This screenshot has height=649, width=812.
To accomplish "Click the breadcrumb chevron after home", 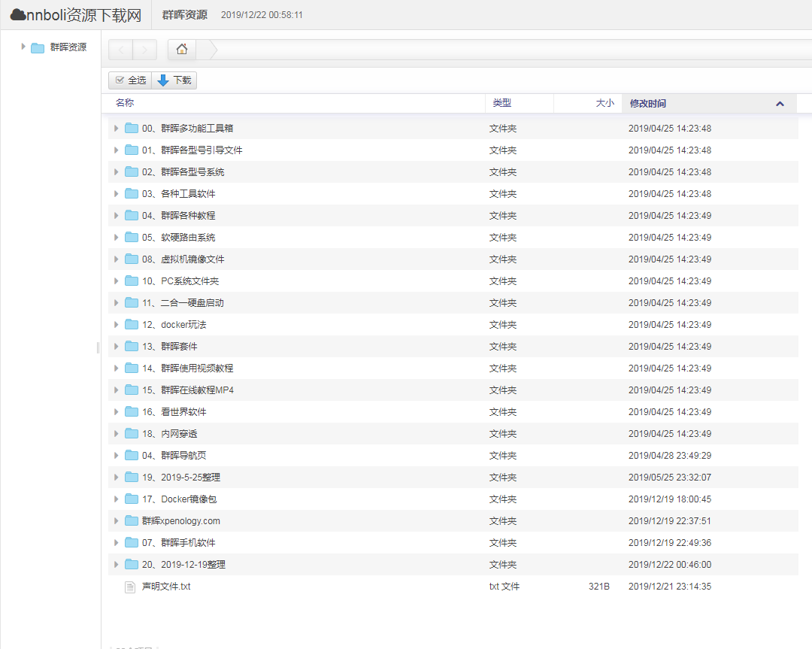I will click(x=208, y=50).
